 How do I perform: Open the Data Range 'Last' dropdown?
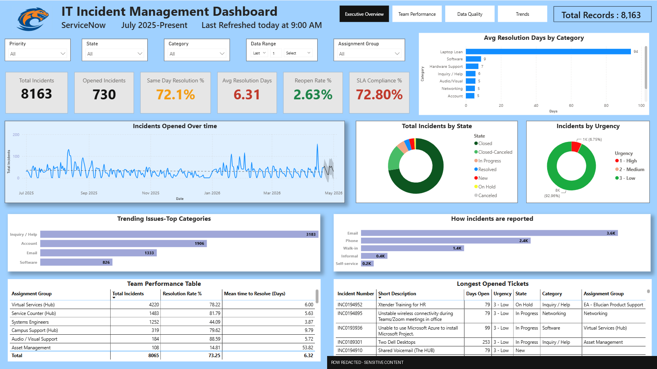259,53
